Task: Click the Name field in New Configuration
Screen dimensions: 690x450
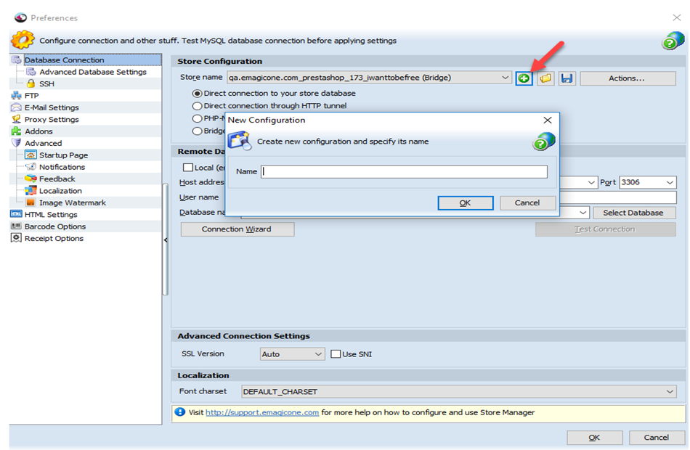Action: [404, 171]
